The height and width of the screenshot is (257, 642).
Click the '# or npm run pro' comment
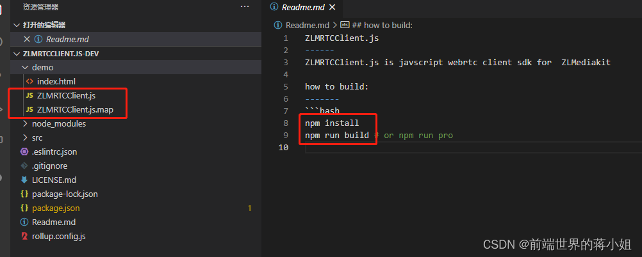coord(413,136)
